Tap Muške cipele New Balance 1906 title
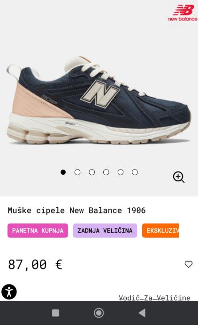 76,211
